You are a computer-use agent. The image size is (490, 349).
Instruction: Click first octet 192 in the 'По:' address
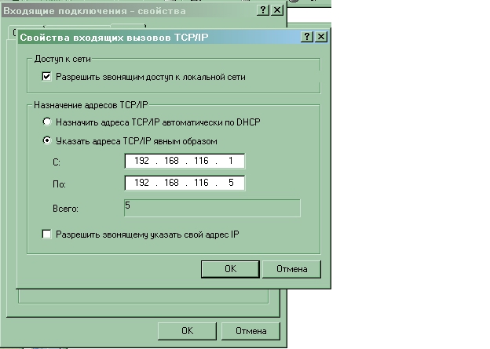pos(142,184)
